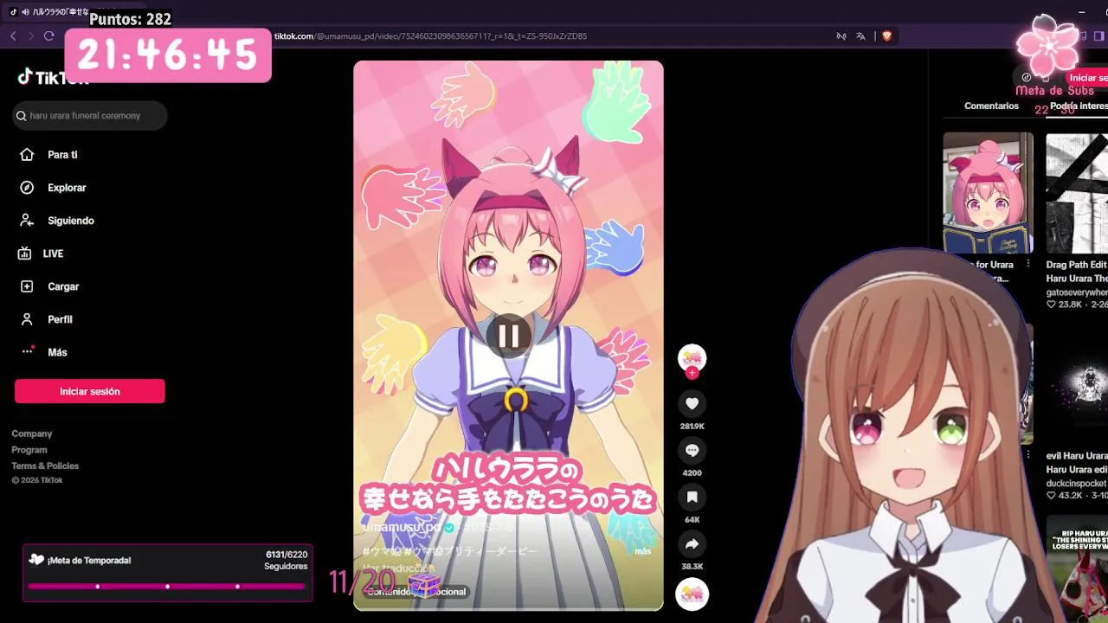Click the 38.3K shares count
This screenshot has height=623, width=1108.
[x=692, y=567]
